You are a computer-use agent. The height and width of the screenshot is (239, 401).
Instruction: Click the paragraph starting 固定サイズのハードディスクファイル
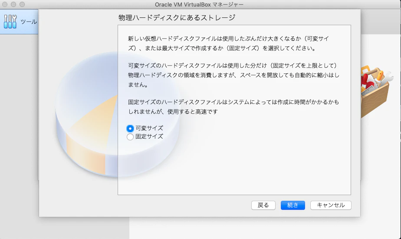click(233, 107)
